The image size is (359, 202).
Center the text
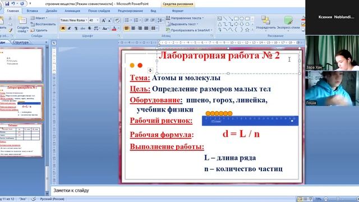coord(133,28)
